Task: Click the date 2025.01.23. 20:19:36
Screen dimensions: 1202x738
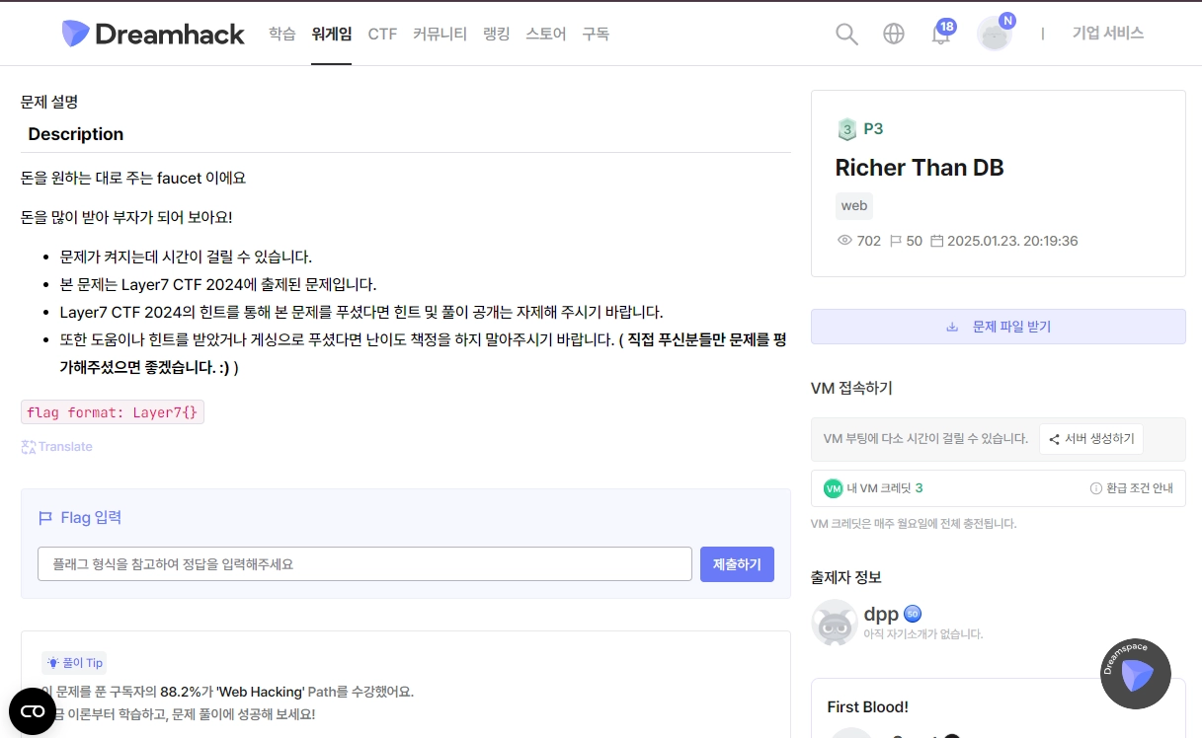Action: [1012, 241]
